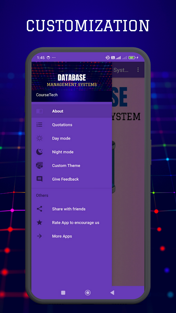The image size is (176, 313).
Task: Click the arrow icon beside More Apps
Action: tap(40, 236)
